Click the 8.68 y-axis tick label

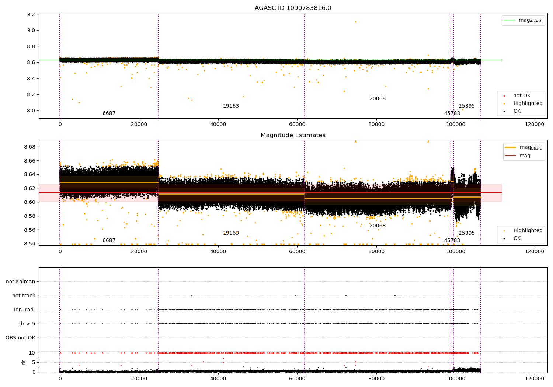30,147
